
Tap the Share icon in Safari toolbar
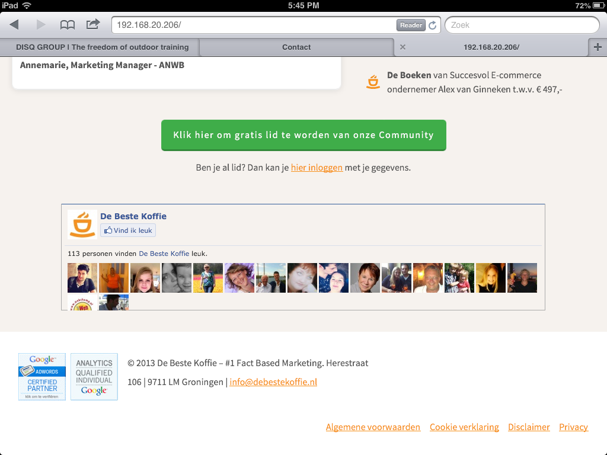[92, 24]
